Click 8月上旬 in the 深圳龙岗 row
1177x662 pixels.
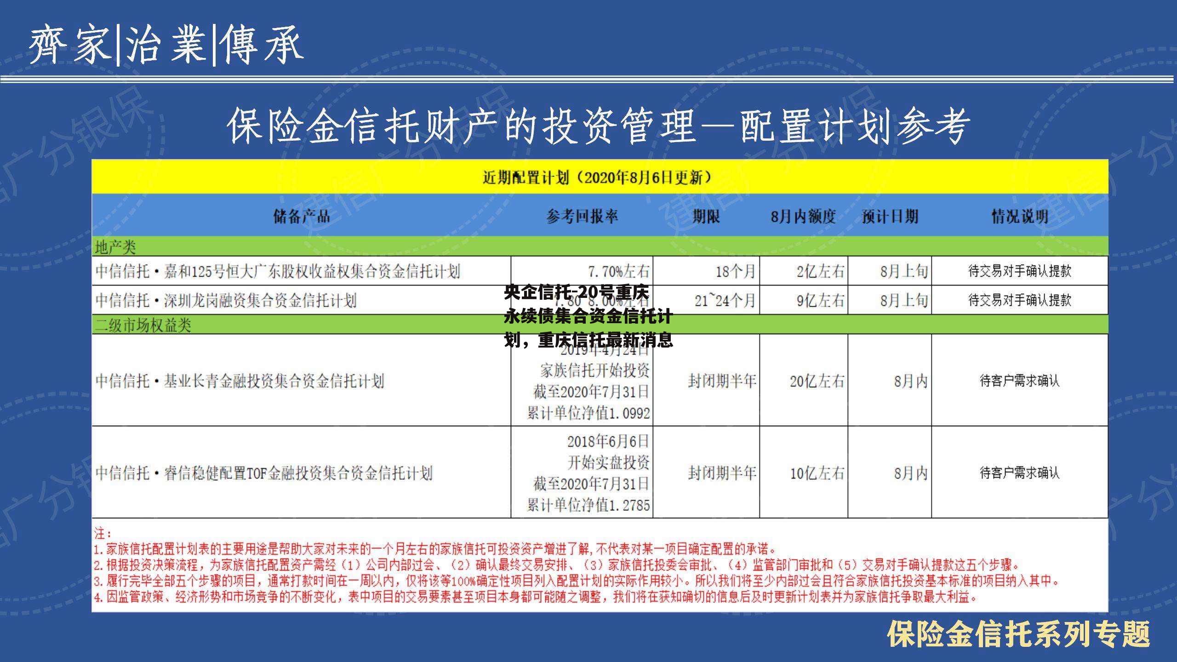pyautogui.click(x=904, y=301)
